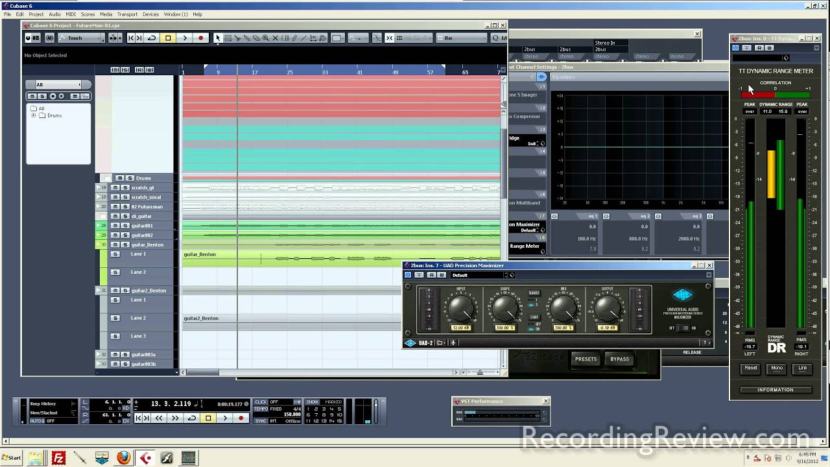
Task: Click the SHAPE knob on Maximizer
Action: 504,308
